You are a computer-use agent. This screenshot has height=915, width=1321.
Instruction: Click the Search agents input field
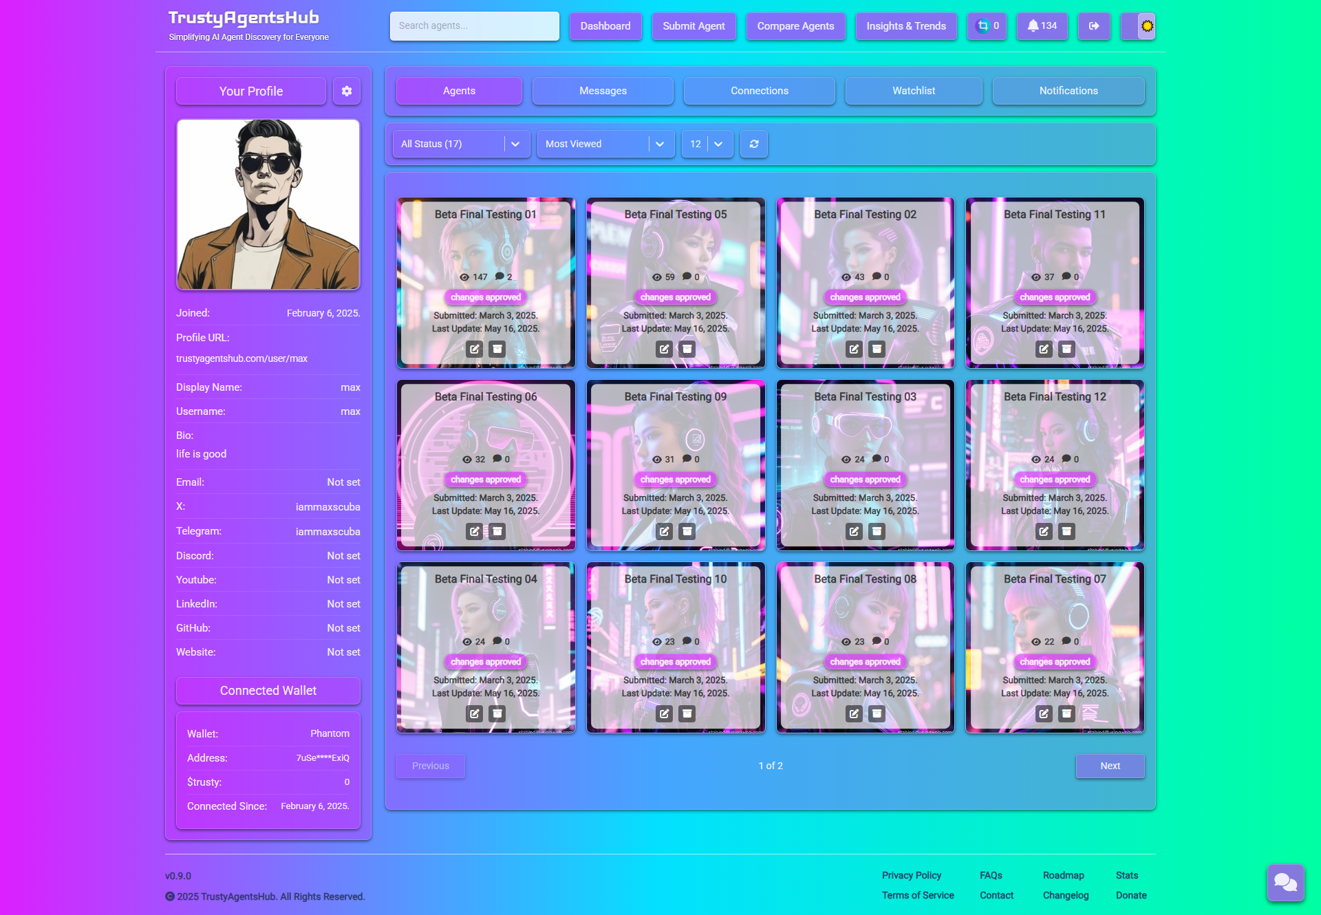[474, 26]
